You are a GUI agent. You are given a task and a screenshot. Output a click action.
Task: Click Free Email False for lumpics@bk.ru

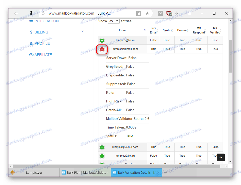(153, 40)
